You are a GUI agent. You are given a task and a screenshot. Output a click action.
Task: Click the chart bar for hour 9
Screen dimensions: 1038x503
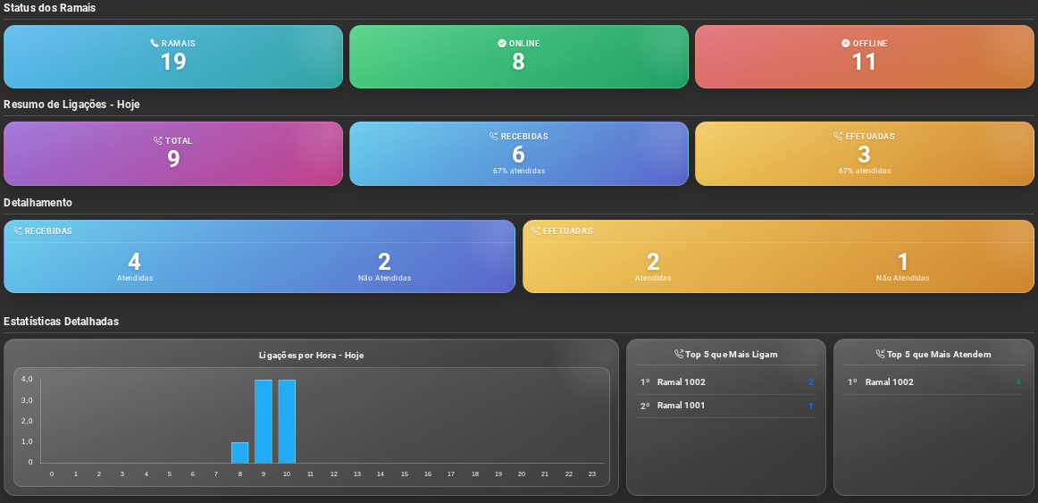click(264, 422)
